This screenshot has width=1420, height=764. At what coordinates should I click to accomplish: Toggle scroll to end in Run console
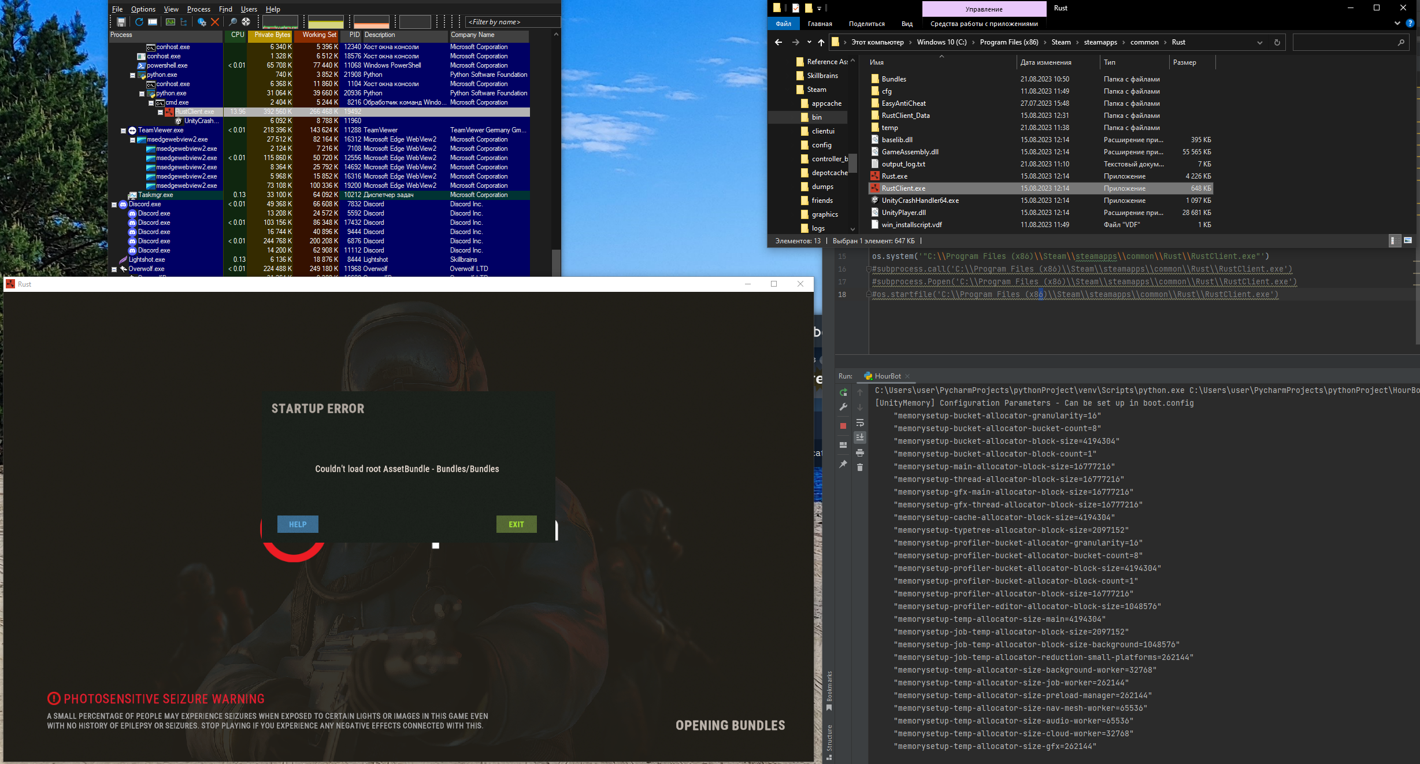click(860, 437)
